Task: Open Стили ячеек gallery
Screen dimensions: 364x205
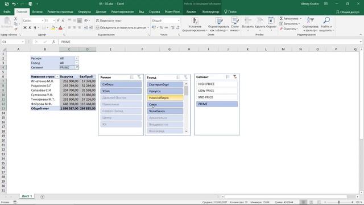Action: [x=235, y=24]
